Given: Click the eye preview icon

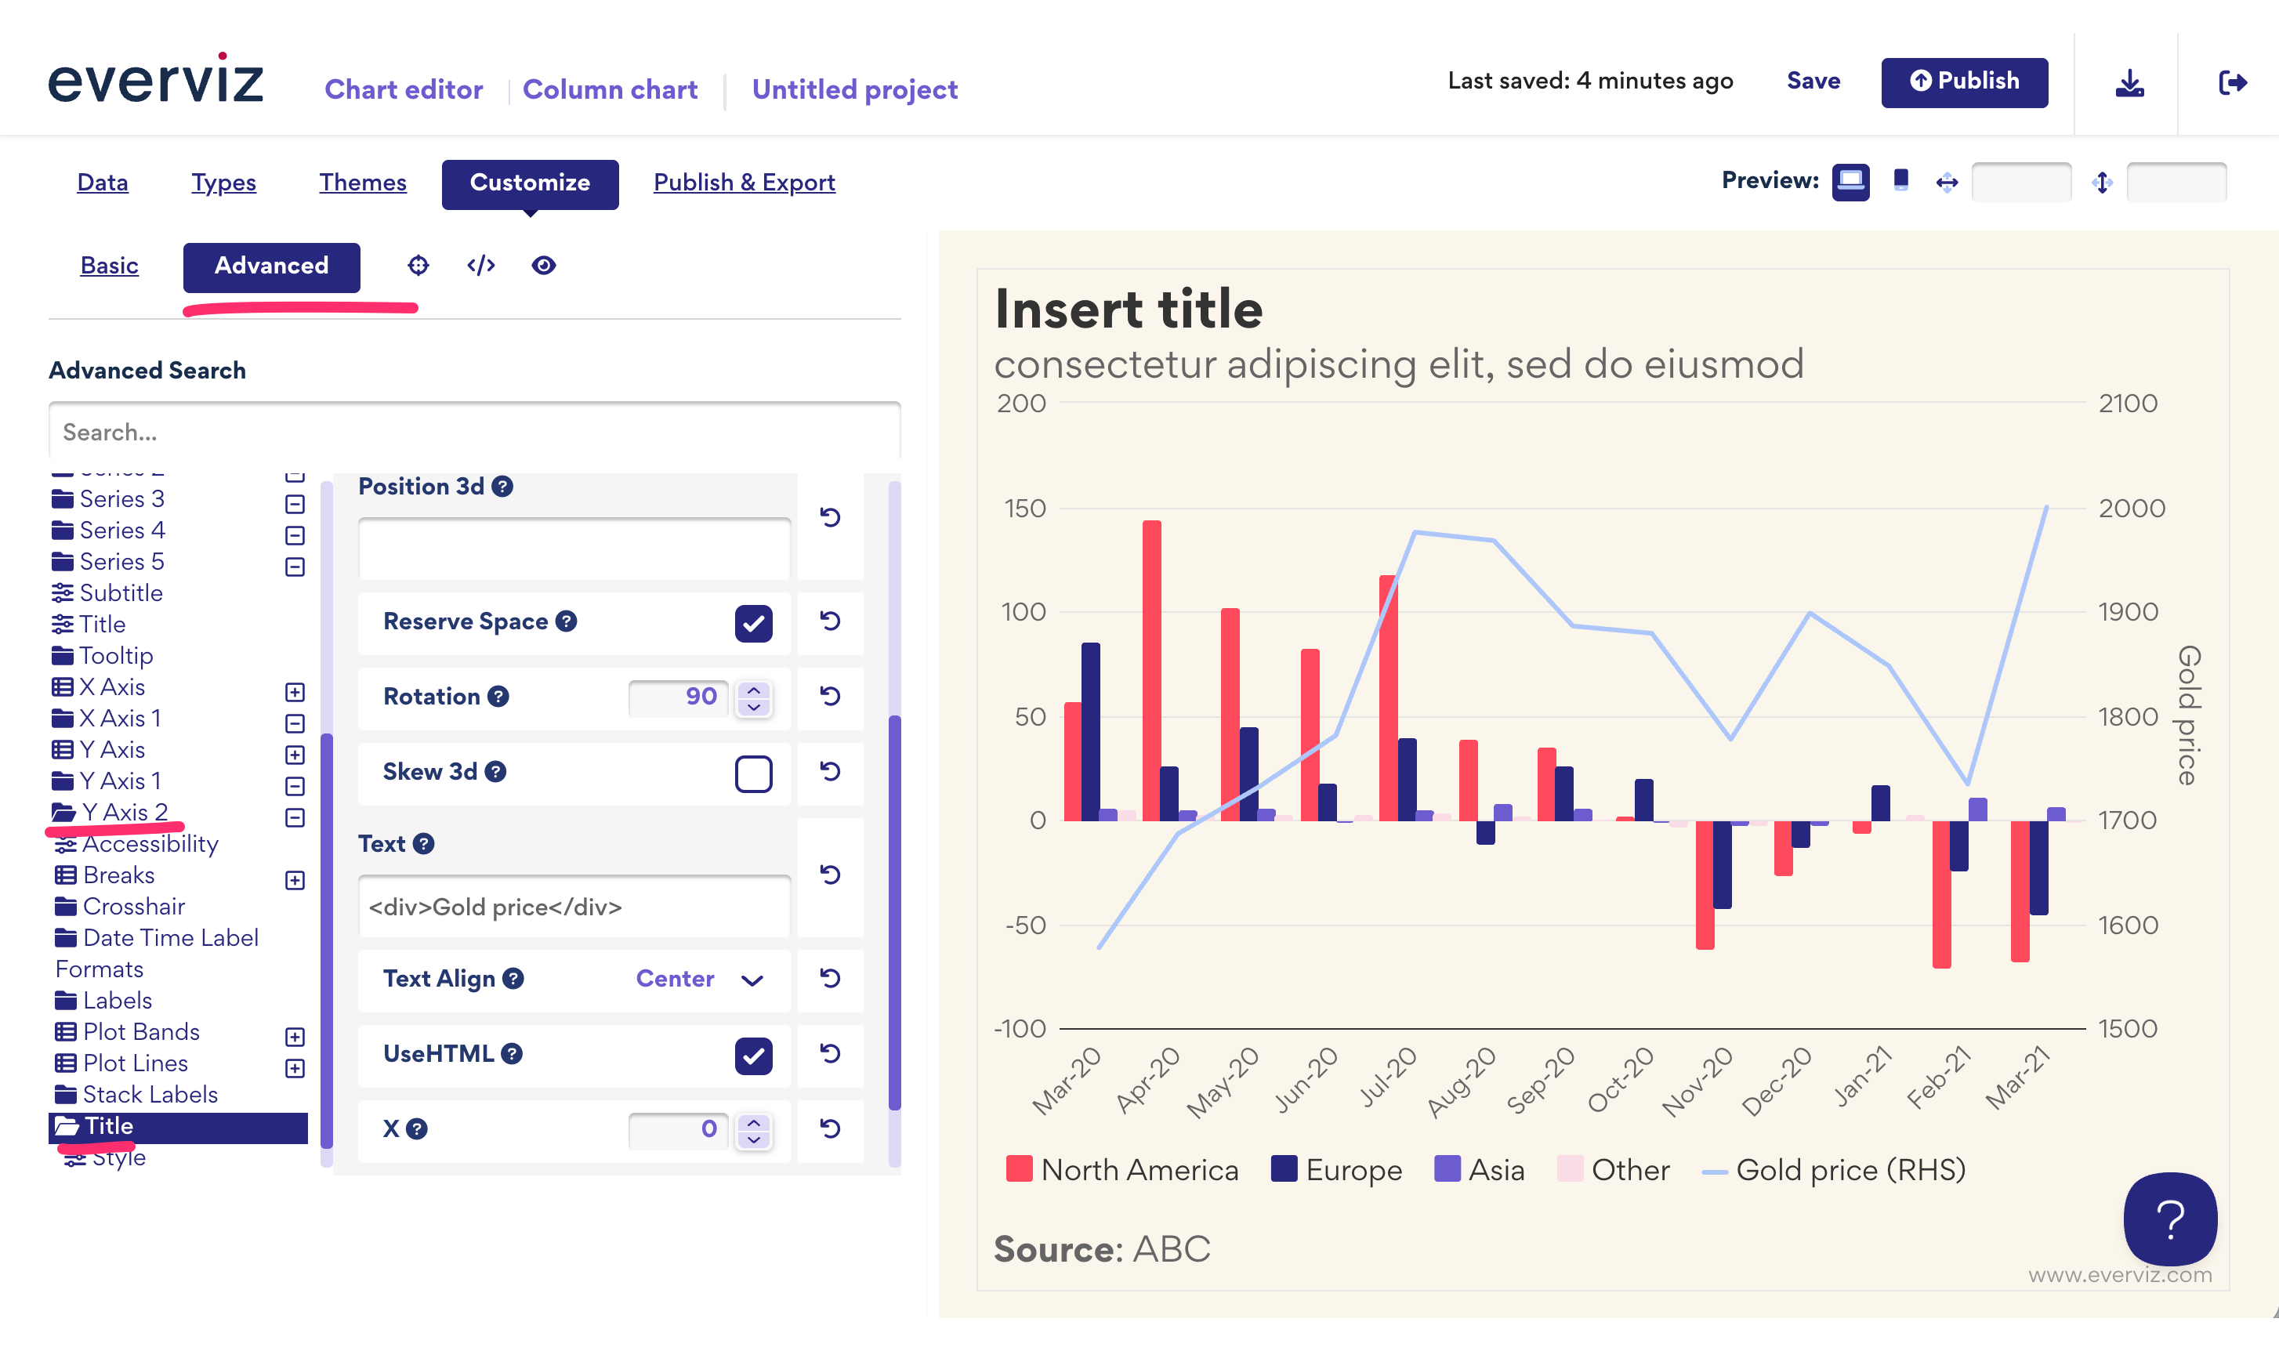Looking at the screenshot, I should (x=543, y=265).
